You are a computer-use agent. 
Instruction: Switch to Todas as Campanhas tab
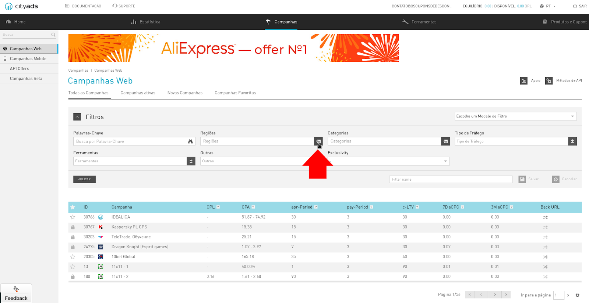click(88, 93)
